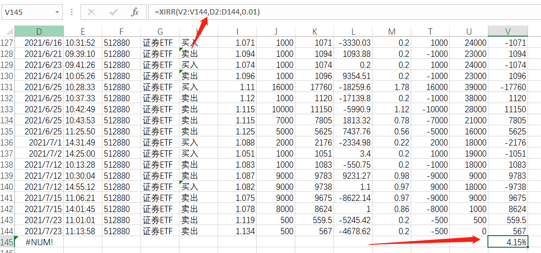This screenshot has height=253, width=541.
Task: Select column U header
Action: click(469, 31)
